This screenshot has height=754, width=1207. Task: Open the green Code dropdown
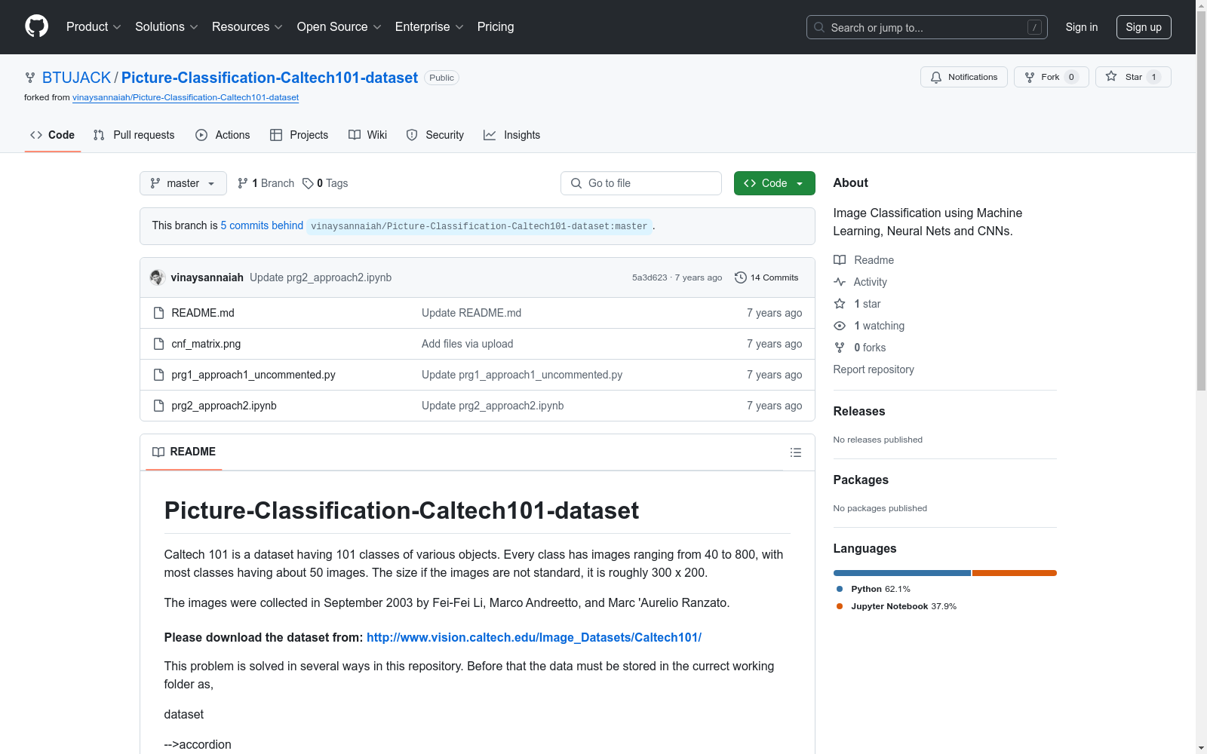[x=775, y=183]
